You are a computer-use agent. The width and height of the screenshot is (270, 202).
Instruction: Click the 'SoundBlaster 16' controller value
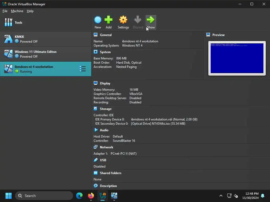(124, 140)
